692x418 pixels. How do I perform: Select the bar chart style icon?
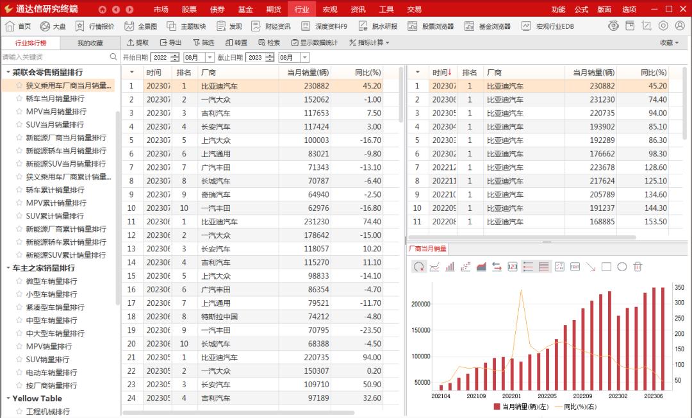[450, 266]
